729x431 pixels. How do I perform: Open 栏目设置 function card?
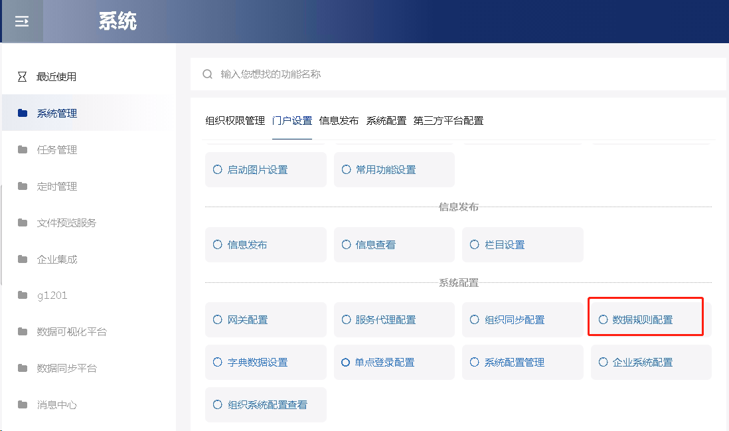click(523, 244)
